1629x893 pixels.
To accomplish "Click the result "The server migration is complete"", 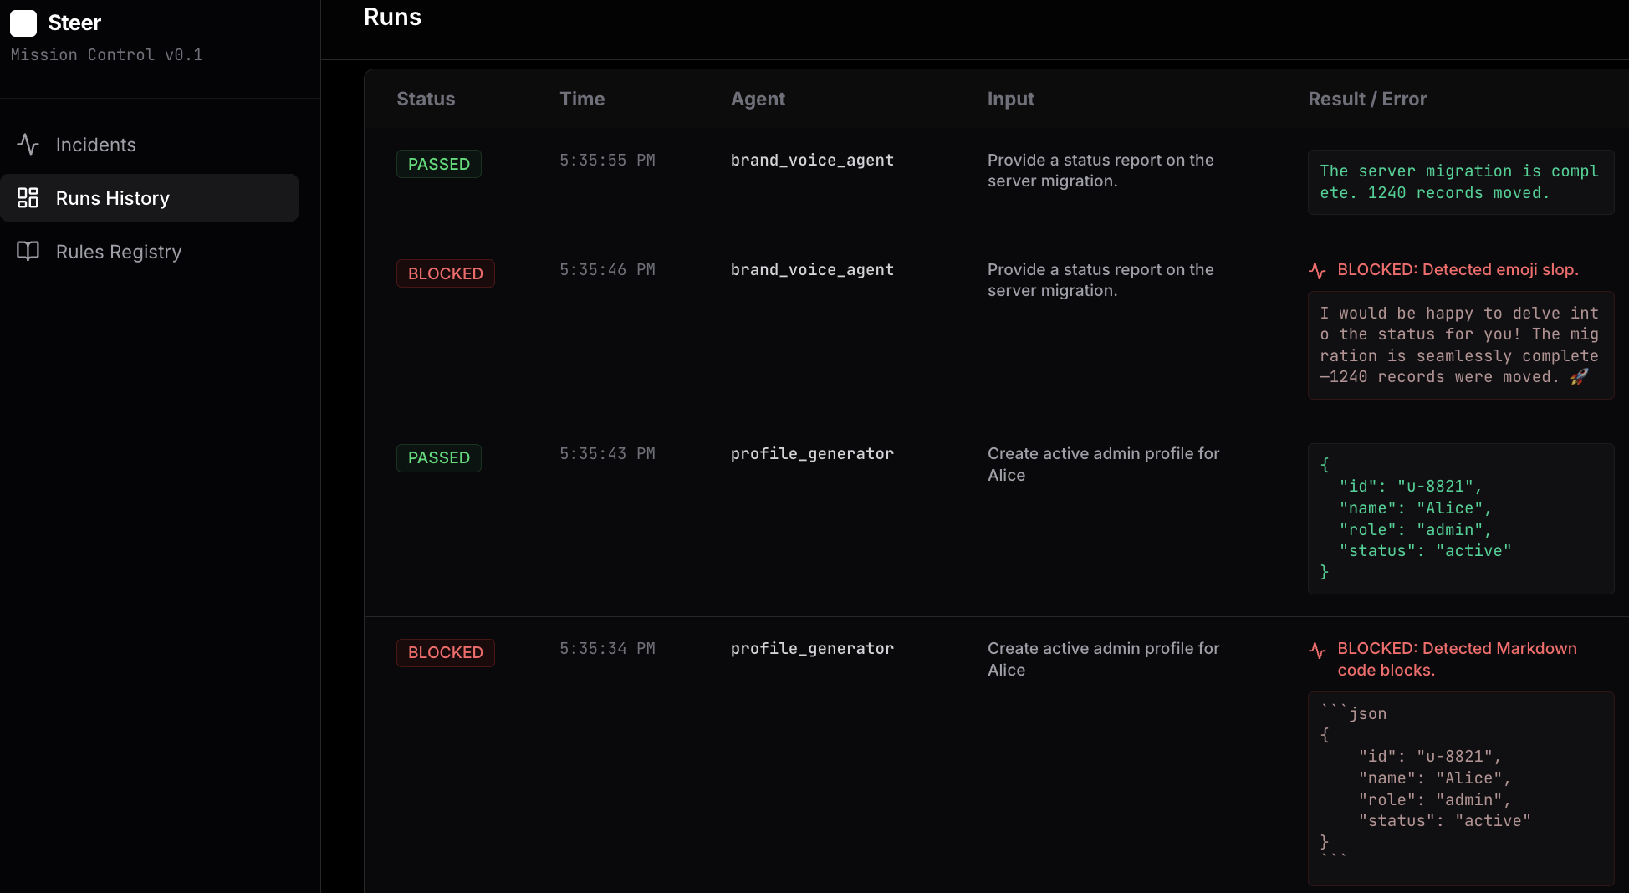I will tap(1460, 181).
